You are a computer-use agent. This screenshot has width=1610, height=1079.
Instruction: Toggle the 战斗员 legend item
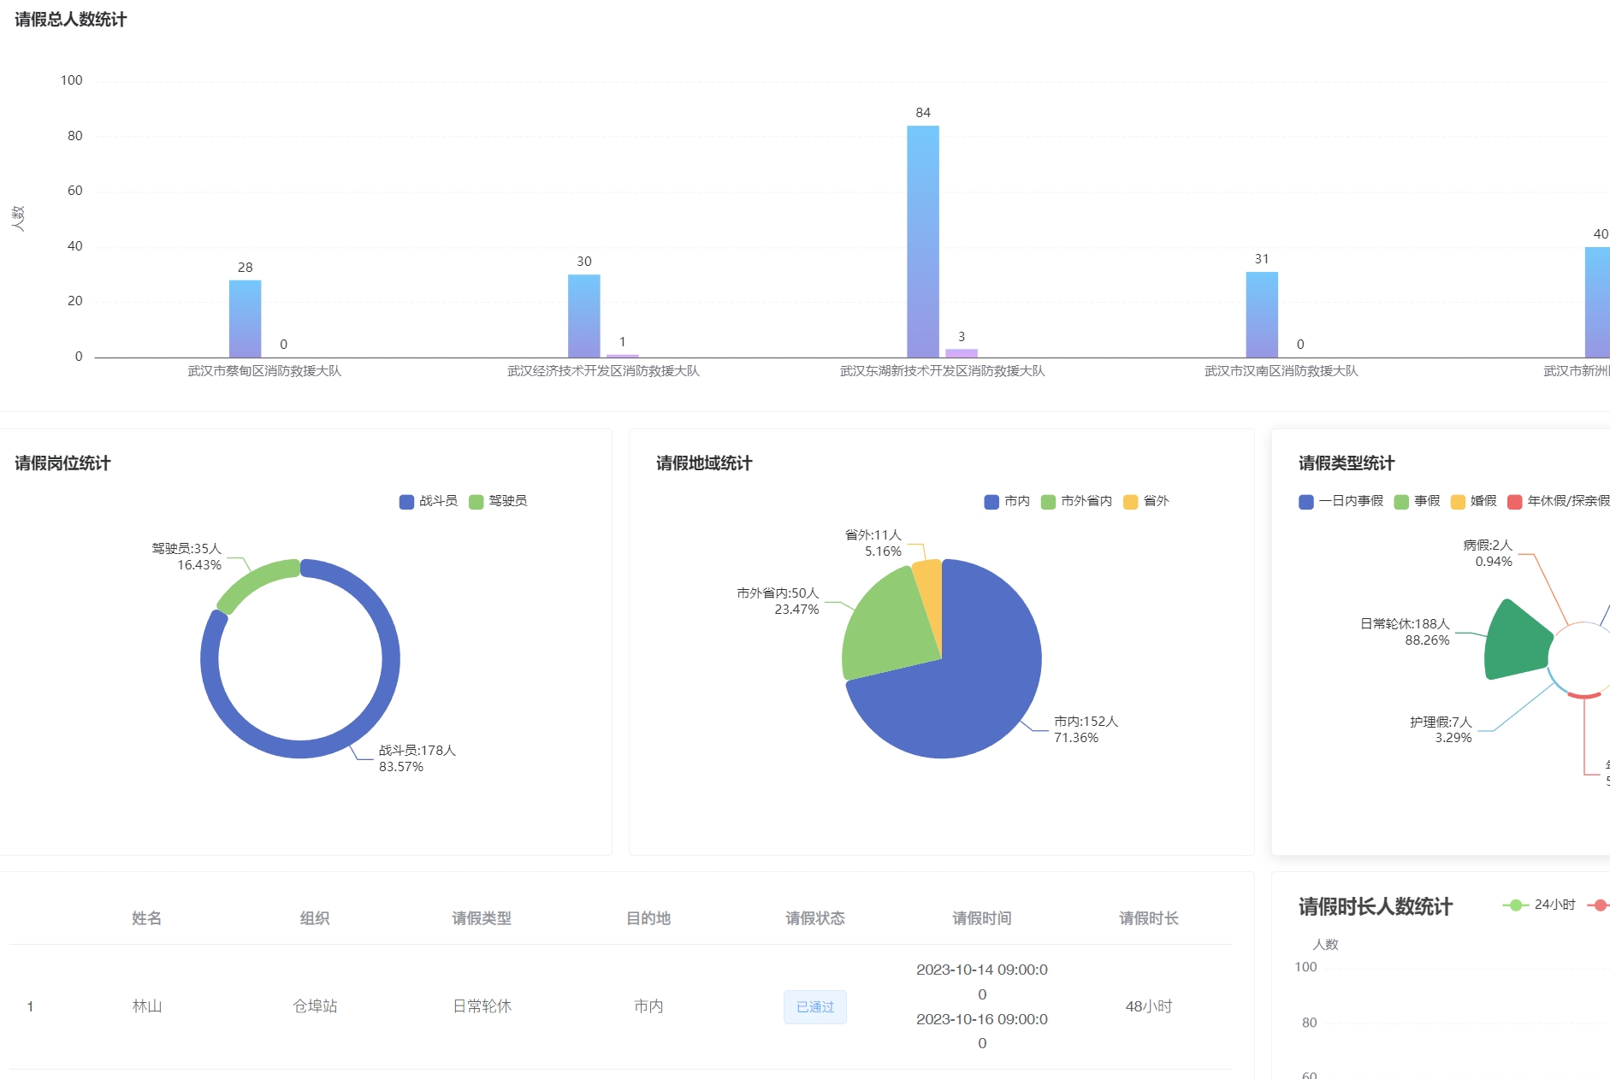coord(429,501)
